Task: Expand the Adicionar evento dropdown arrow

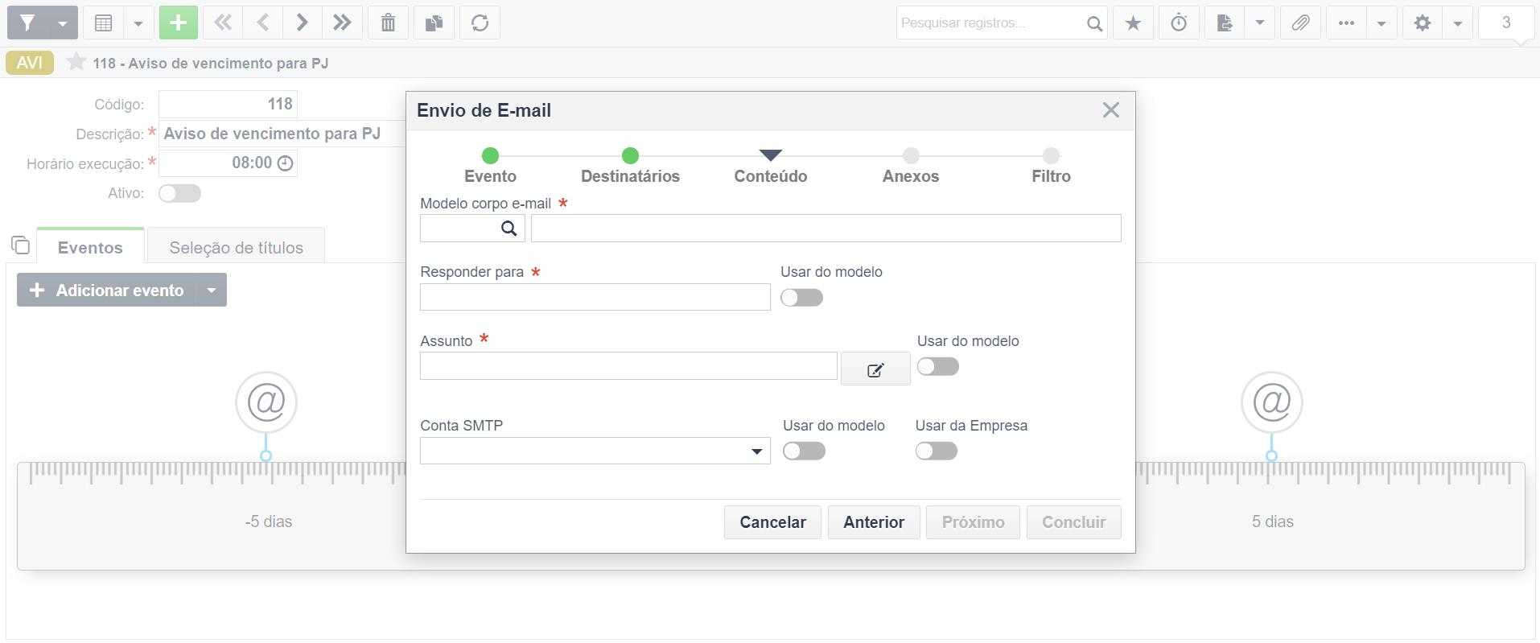Action: (x=212, y=290)
